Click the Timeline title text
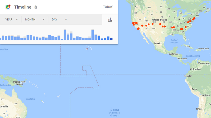 (23, 7)
